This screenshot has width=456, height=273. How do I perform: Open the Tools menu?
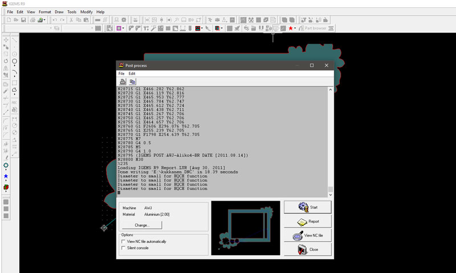tap(72, 12)
